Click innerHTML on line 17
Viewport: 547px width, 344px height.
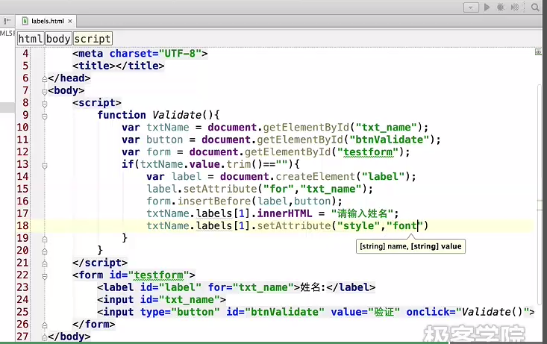pos(284,213)
